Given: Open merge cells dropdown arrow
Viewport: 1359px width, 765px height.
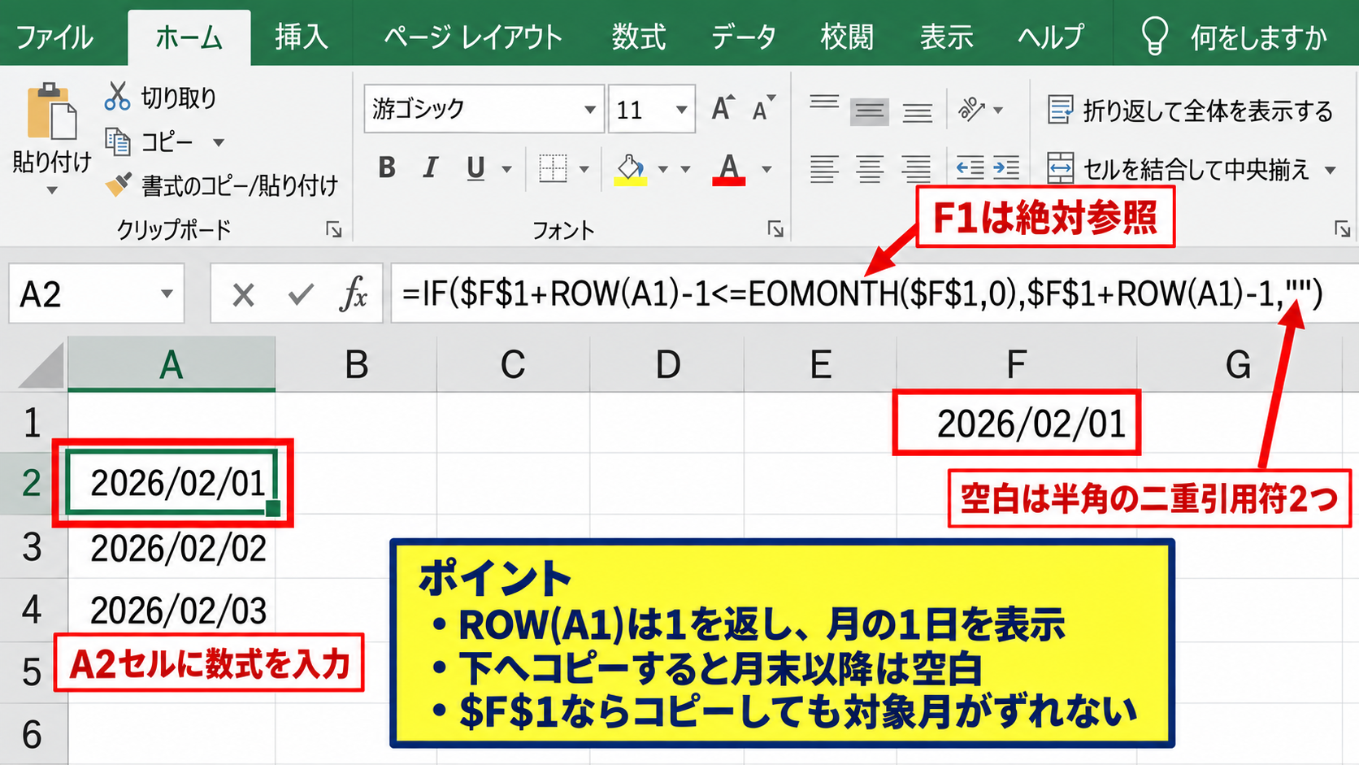Looking at the screenshot, I should pyautogui.click(x=1331, y=170).
